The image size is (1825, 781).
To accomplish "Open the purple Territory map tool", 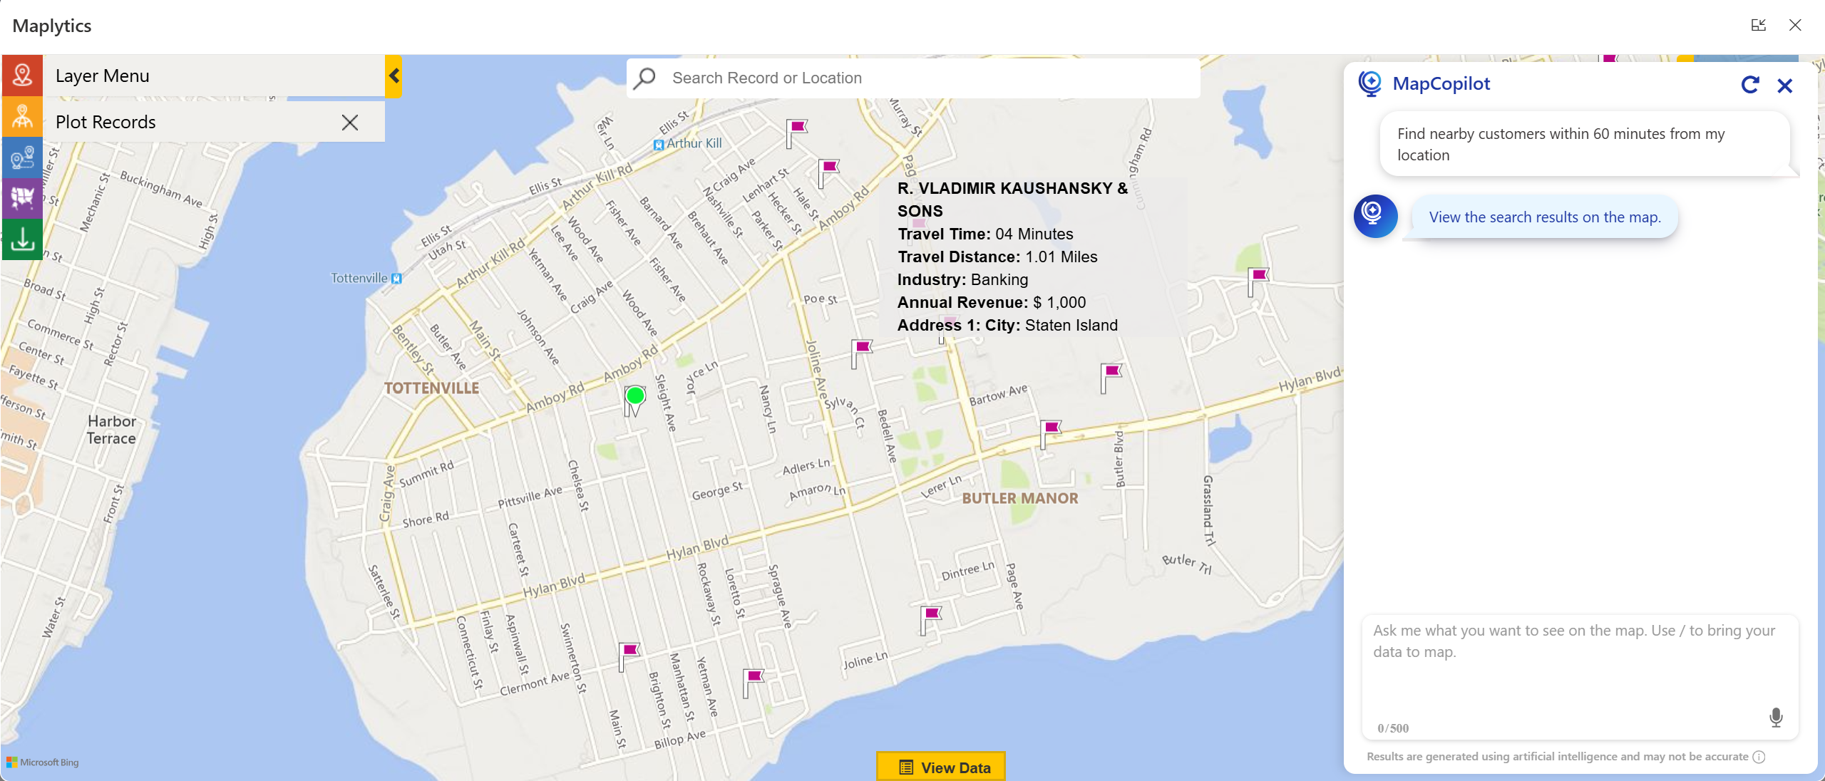I will (22, 199).
